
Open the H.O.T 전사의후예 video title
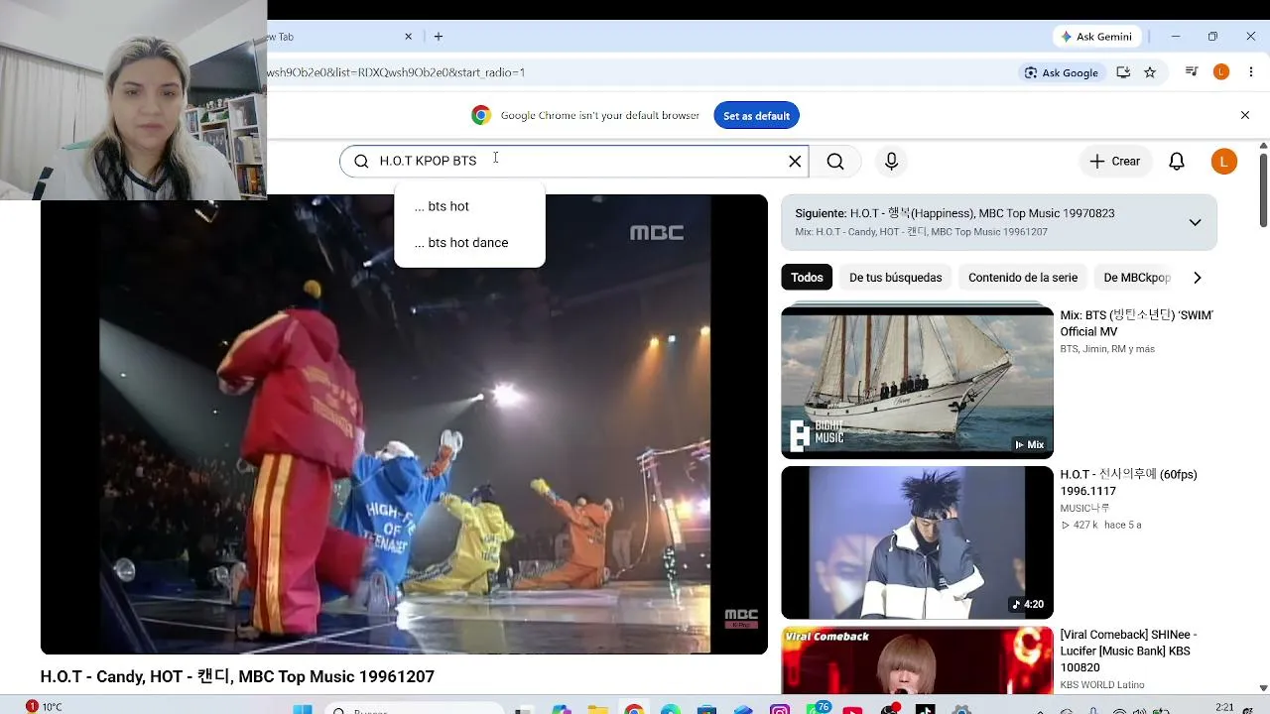(1129, 483)
